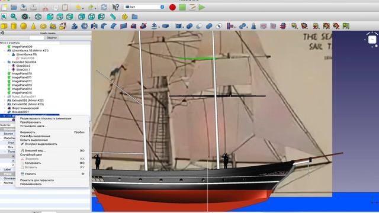
Task: Create a Group with blue folder icon
Action: point(134,17)
